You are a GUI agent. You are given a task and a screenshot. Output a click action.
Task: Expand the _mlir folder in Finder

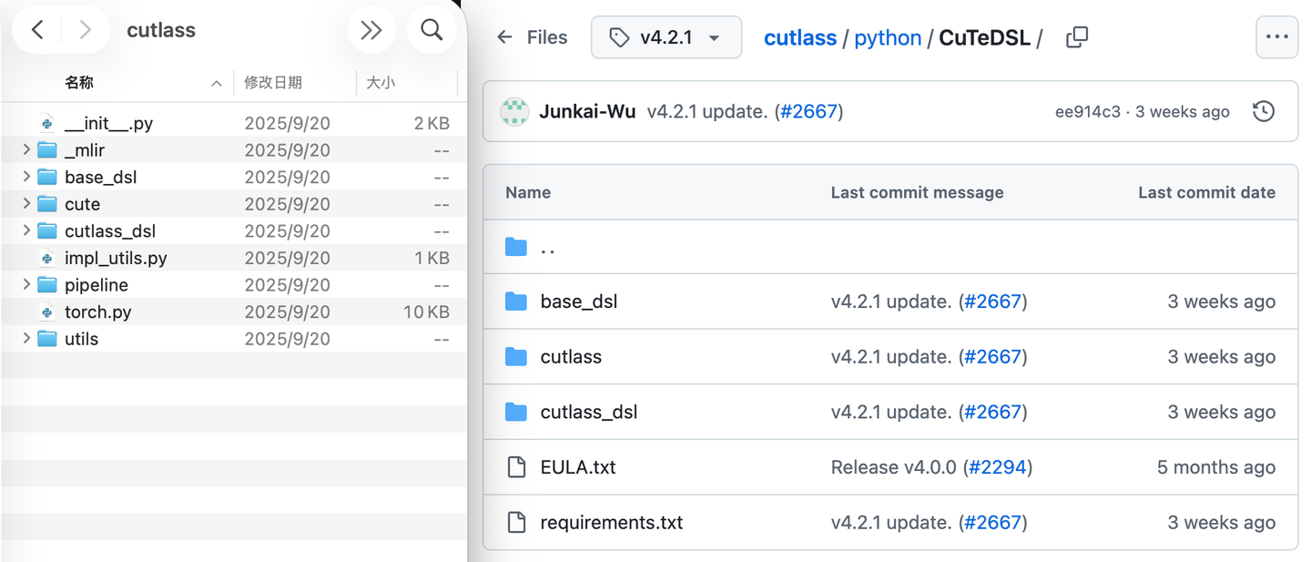click(26, 150)
